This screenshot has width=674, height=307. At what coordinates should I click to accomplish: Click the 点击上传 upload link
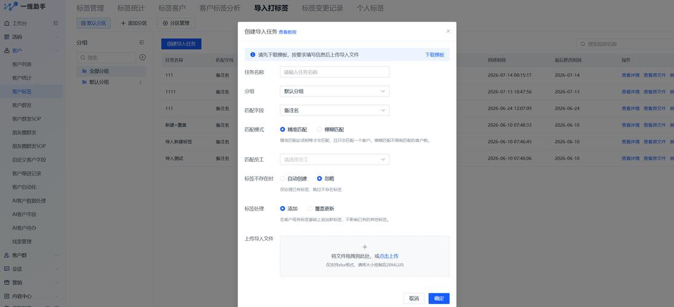click(x=389, y=256)
